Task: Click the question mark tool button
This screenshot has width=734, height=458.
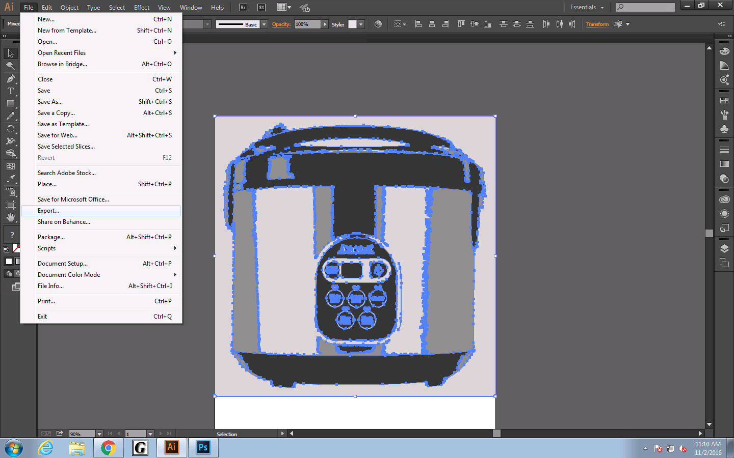Action: point(12,235)
